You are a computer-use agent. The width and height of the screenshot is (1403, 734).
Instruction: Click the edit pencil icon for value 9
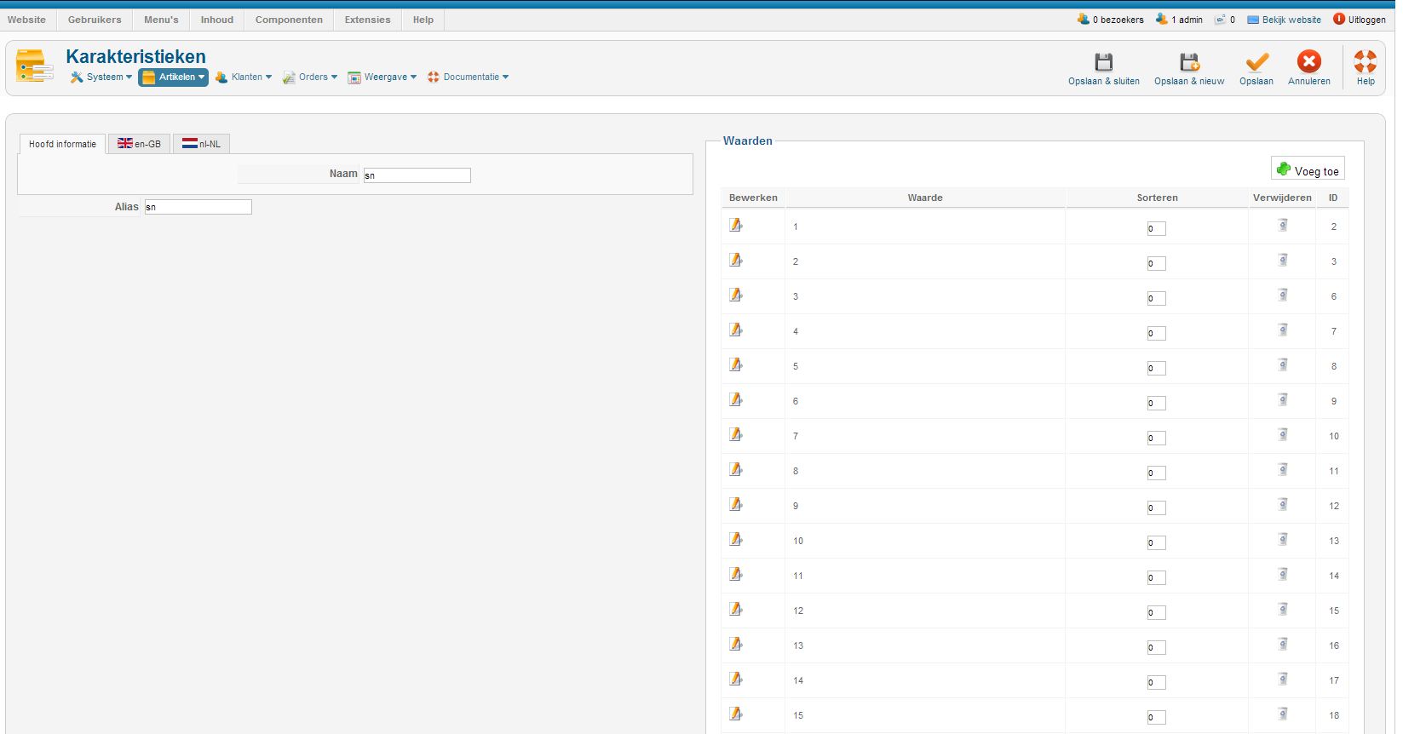pyautogui.click(x=736, y=504)
